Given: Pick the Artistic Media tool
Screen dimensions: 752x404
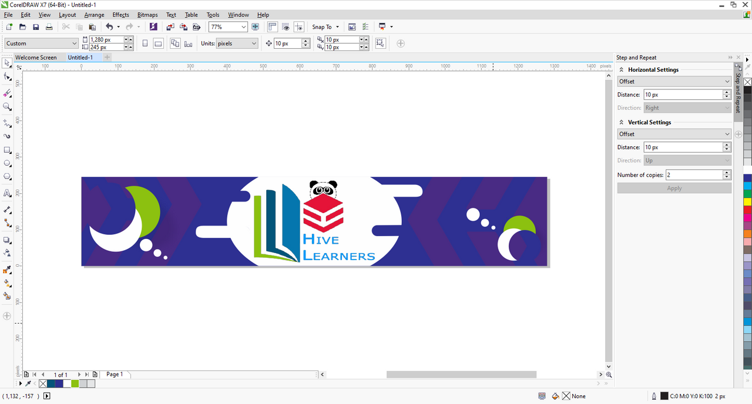Looking at the screenshot, I should [x=7, y=136].
